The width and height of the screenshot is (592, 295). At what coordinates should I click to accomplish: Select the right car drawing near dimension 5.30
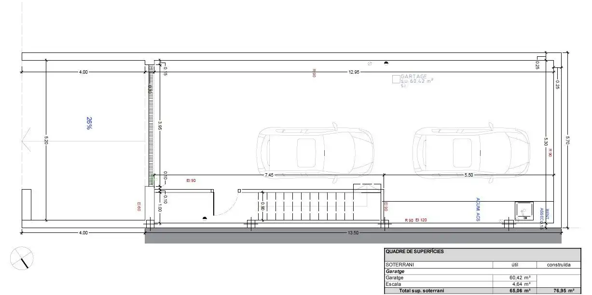pyautogui.click(x=472, y=153)
